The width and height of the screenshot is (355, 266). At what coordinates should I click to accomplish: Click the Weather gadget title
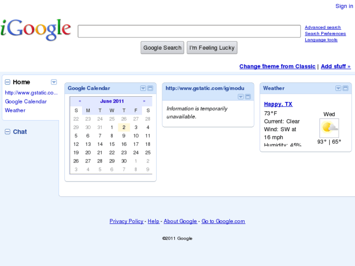274,88
